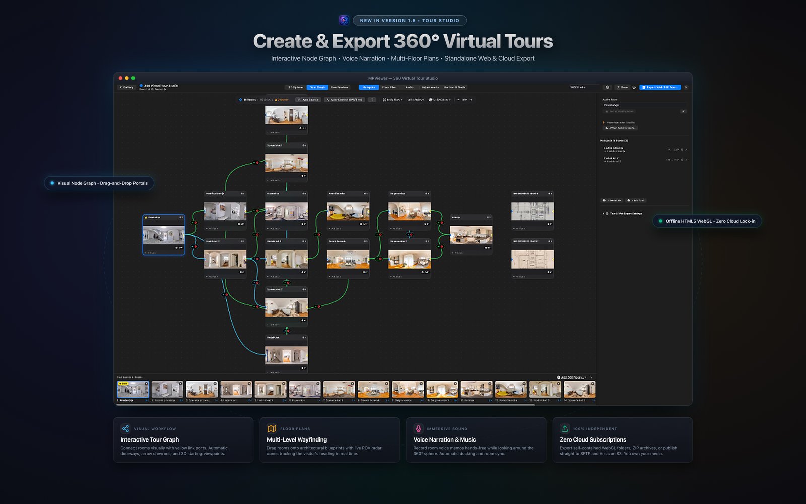Select the Spavaća kat 2 graph node

point(287,307)
